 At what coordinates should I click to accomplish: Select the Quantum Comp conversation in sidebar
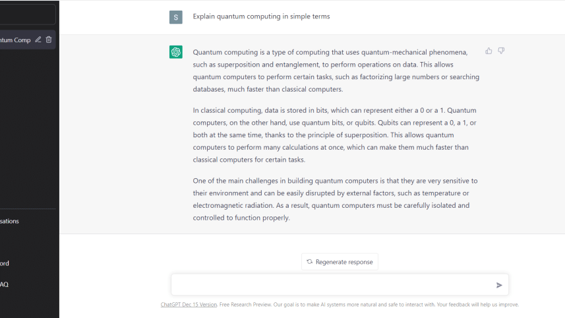15,40
